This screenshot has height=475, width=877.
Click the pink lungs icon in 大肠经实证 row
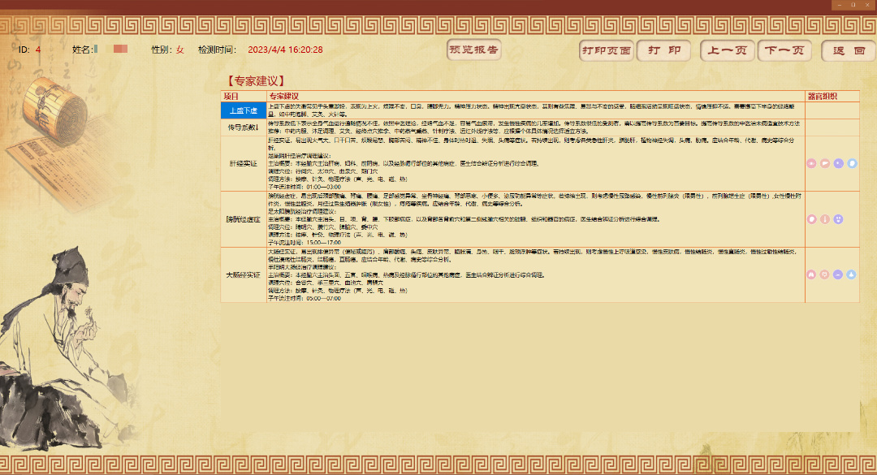pyautogui.click(x=811, y=274)
